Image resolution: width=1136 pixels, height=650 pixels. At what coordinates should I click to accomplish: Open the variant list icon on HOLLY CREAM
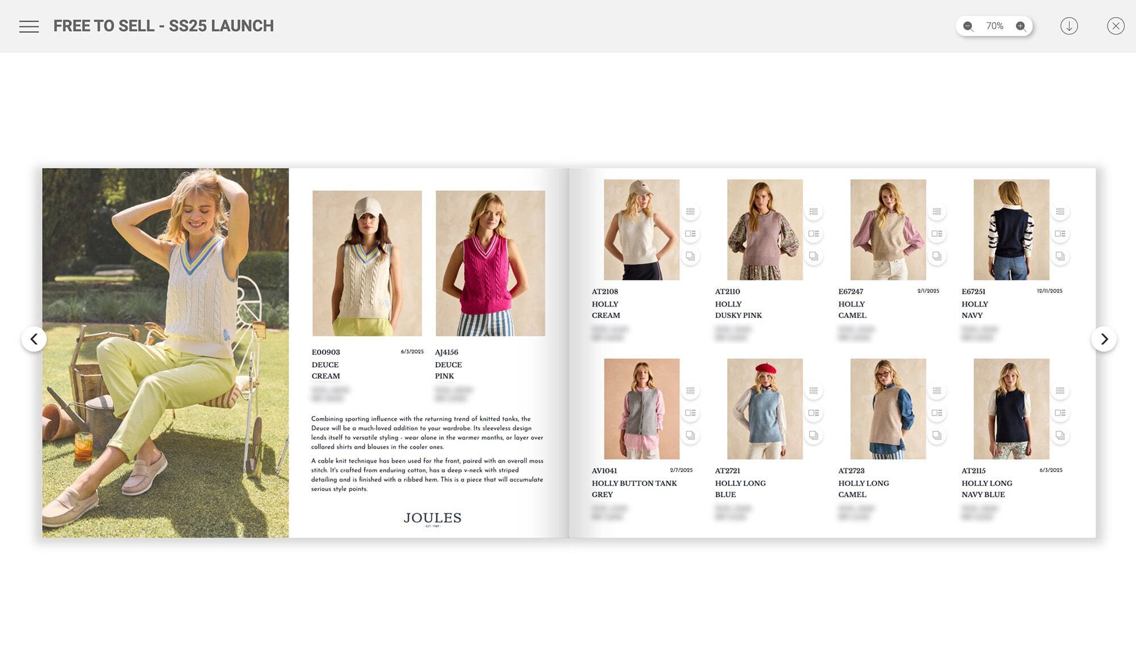click(690, 212)
